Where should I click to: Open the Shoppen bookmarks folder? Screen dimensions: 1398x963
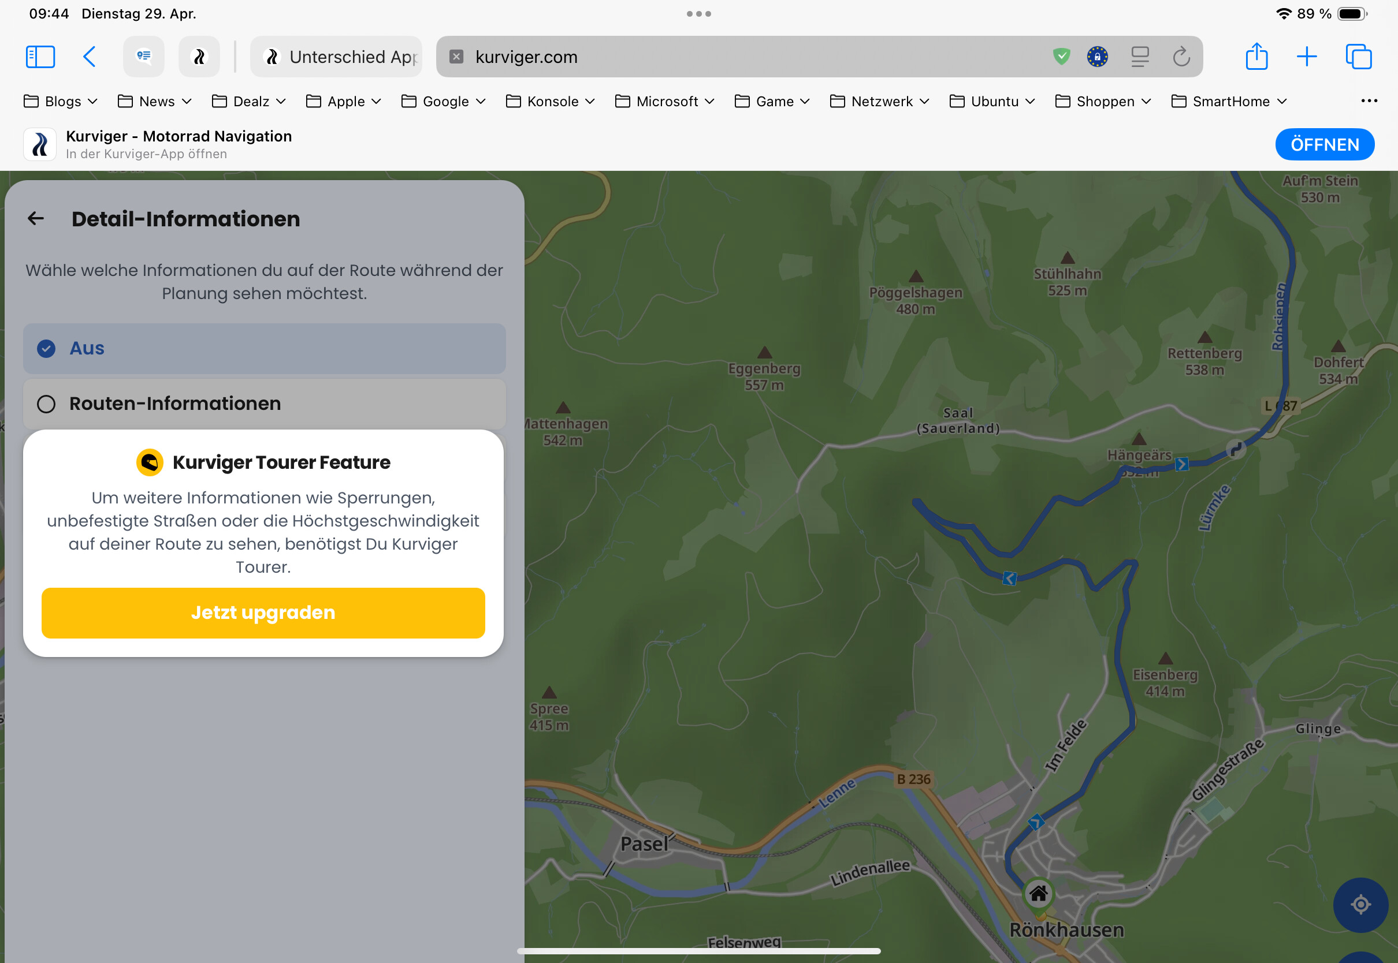coord(1103,102)
